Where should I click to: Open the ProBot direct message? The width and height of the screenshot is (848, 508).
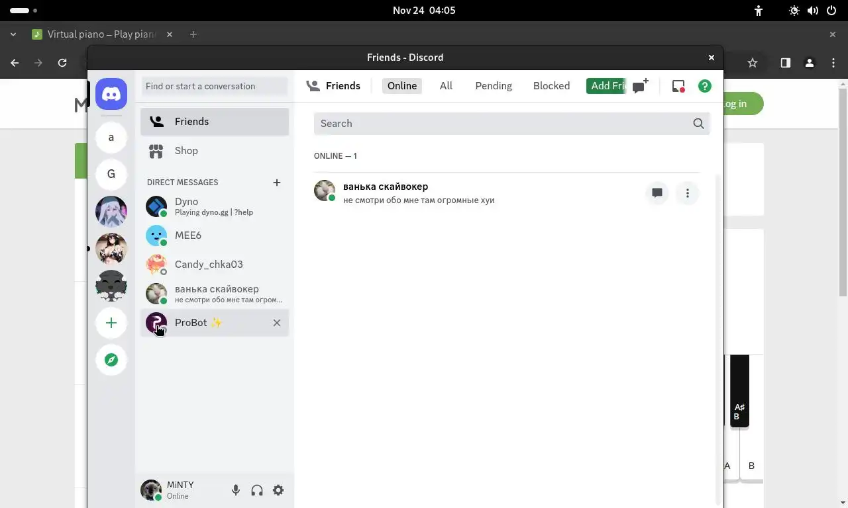tap(215, 323)
